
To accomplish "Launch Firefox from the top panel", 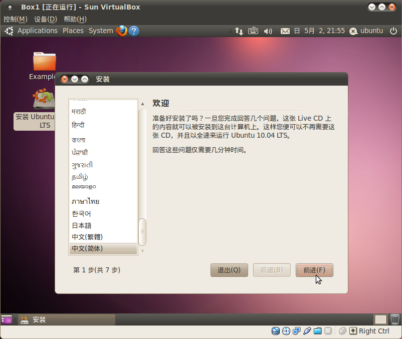I will 122,31.
